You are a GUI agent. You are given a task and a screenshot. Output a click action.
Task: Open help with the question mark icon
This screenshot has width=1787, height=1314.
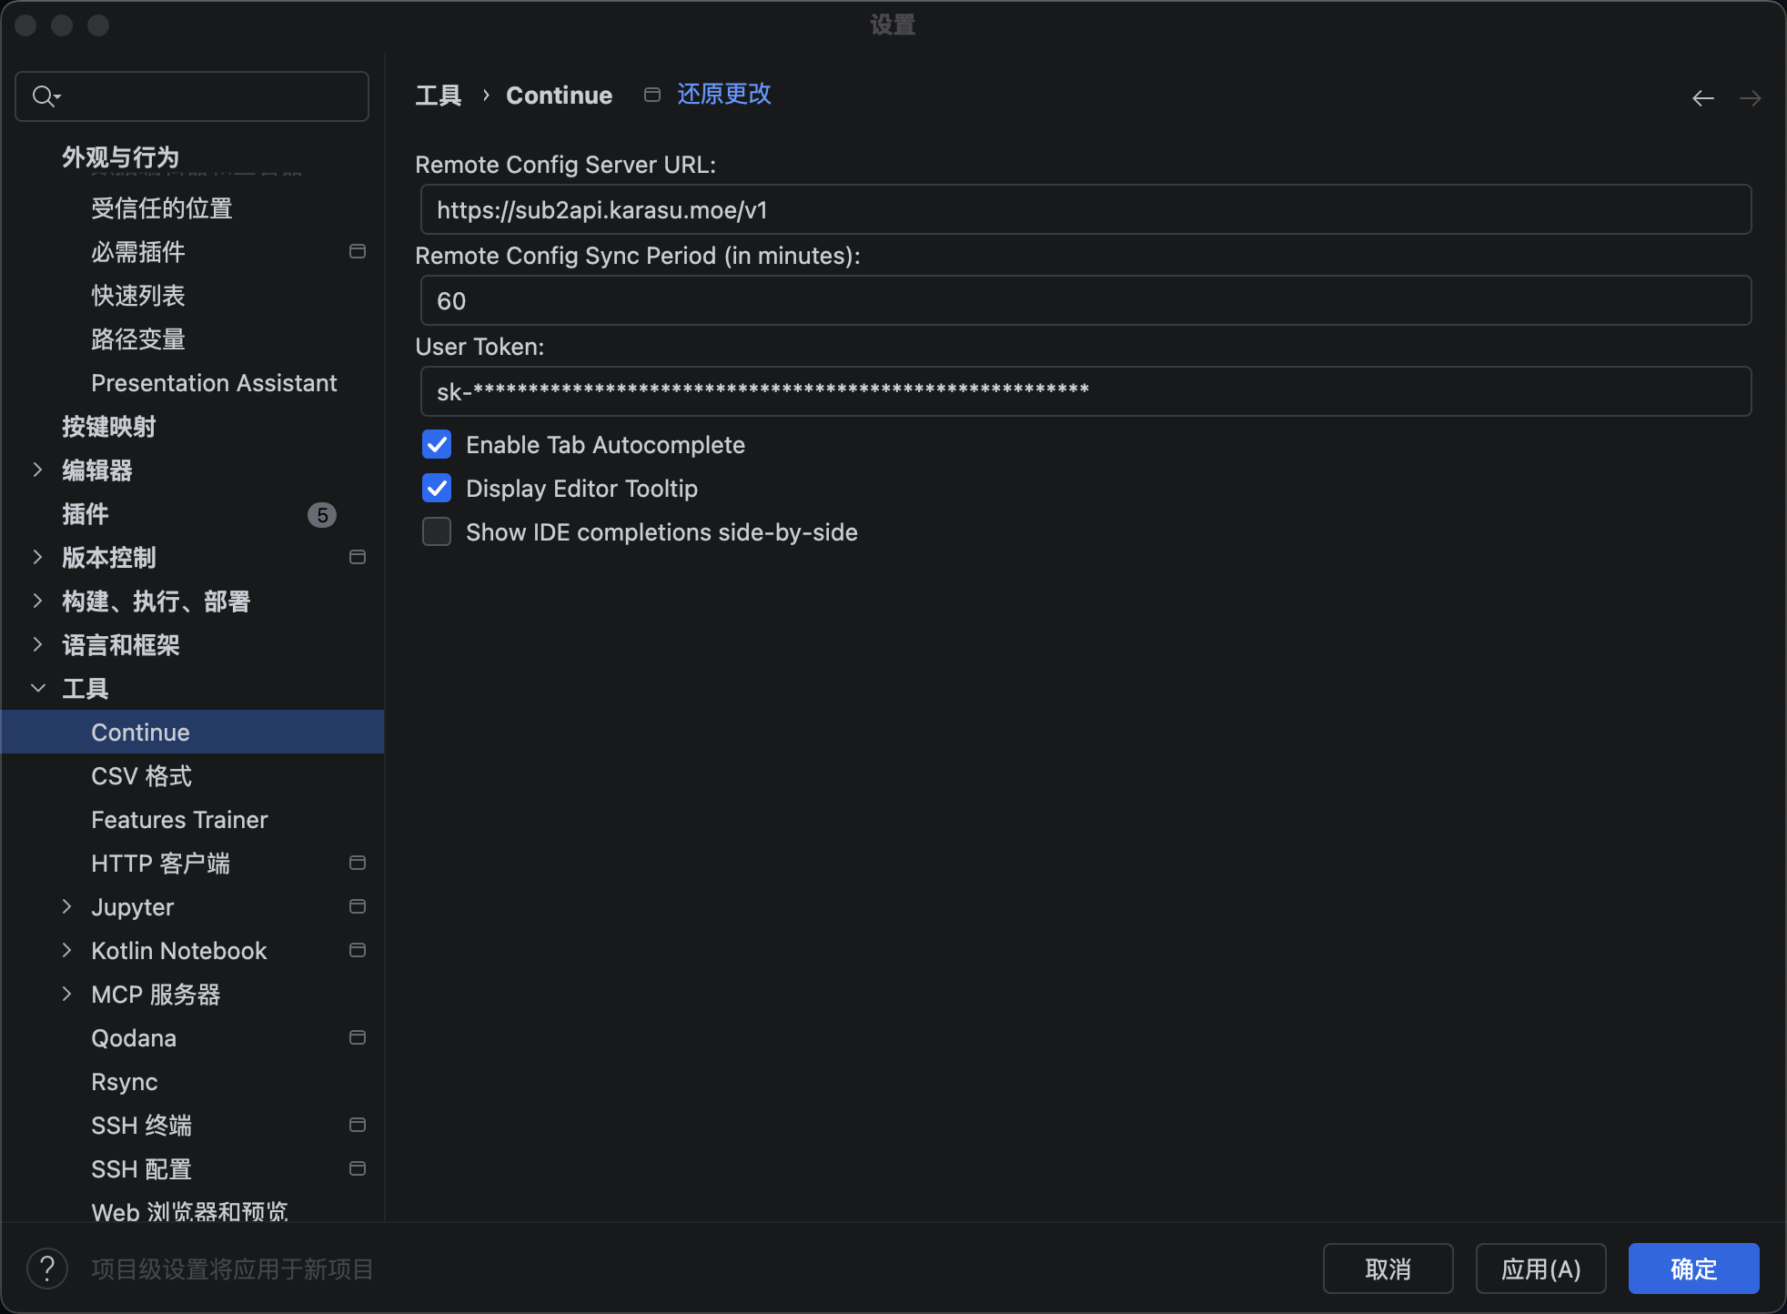click(47, 1269)
